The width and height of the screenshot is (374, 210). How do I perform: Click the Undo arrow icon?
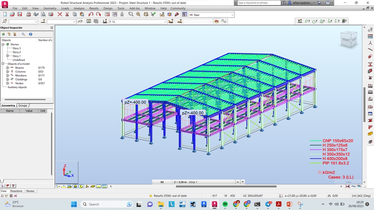coord(91,14)
